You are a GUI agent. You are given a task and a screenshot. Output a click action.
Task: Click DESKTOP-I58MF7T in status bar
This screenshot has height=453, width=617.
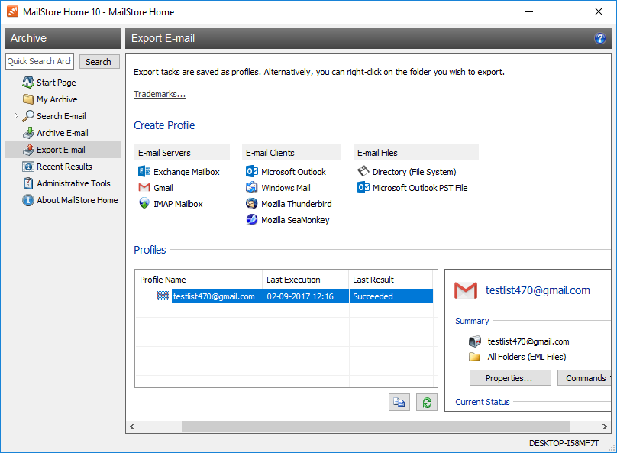[564, 443]
